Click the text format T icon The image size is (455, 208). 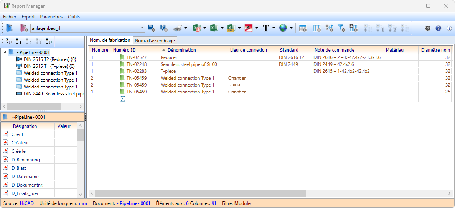coord(266,28)
